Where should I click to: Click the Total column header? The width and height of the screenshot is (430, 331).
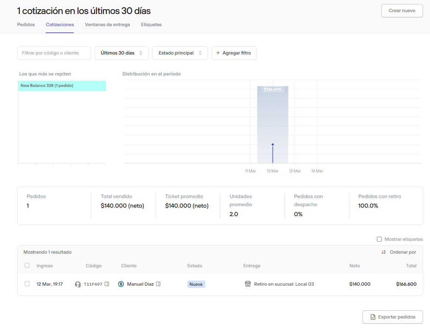(411, 265)
